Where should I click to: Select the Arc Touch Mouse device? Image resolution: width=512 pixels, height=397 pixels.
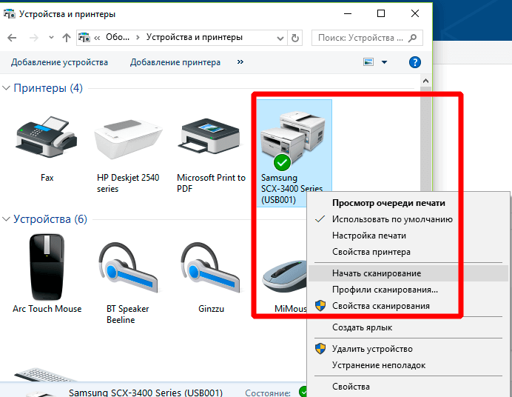(47, 267)
